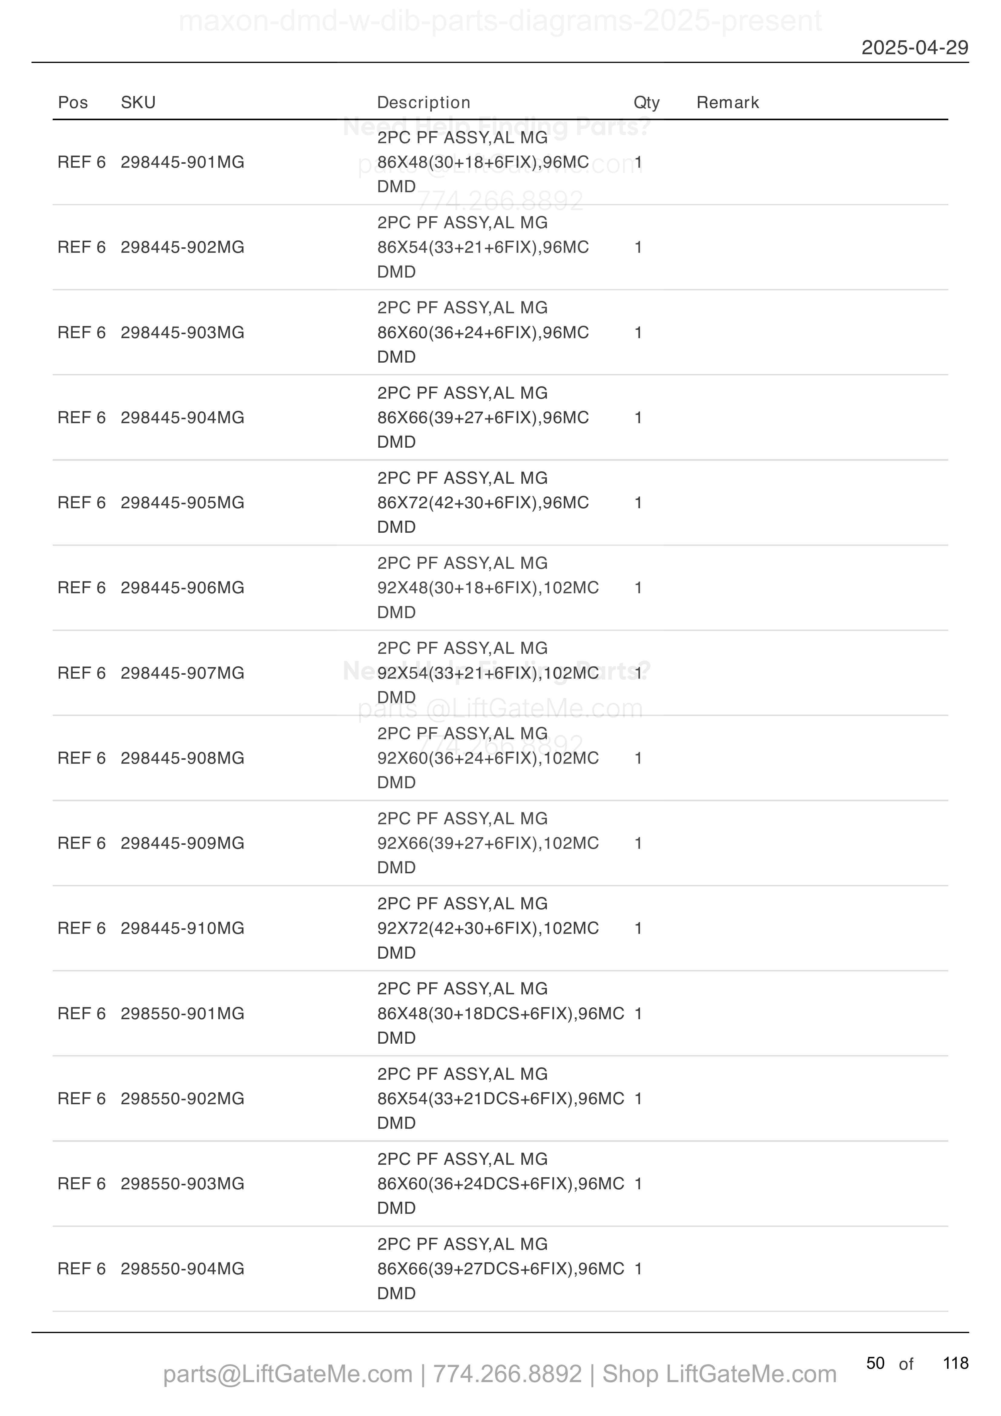This screenshot has width=1001, height=1416.
Task: Click the SKU column header
Action: [x=138, y=102]
